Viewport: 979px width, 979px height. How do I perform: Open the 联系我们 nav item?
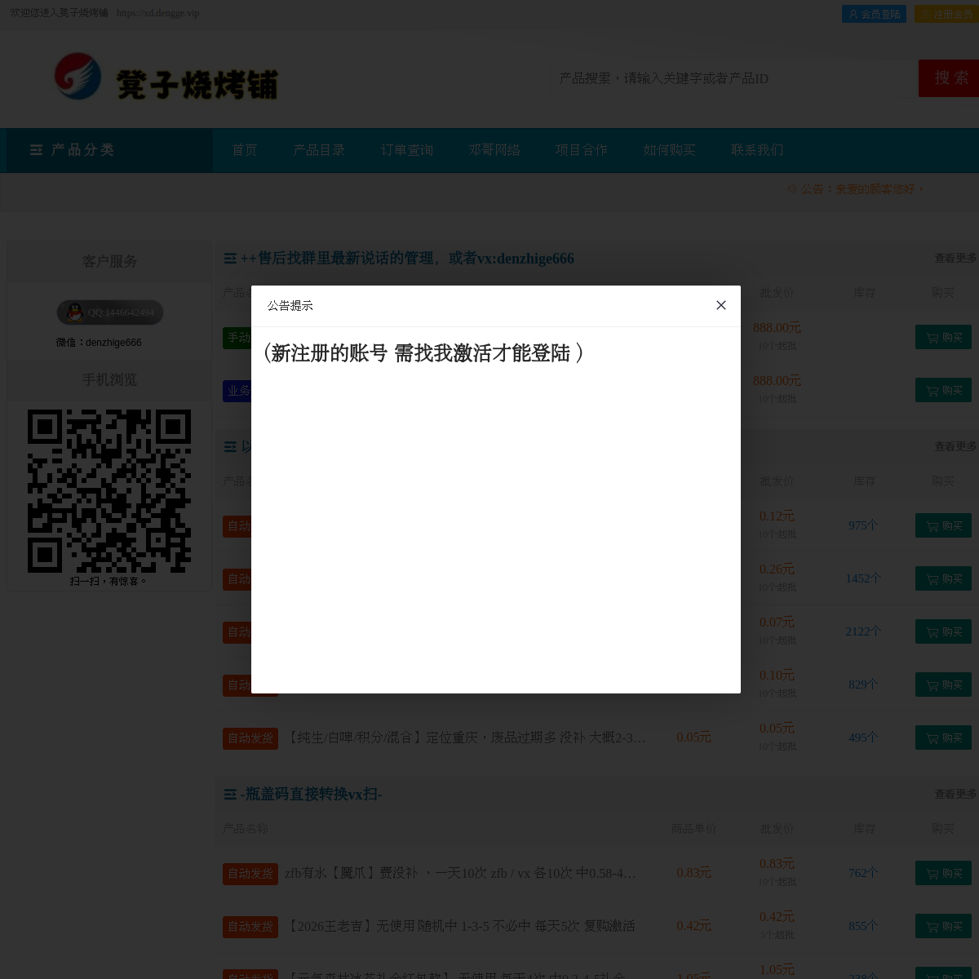[757, 150]
